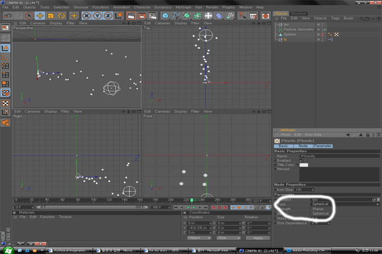Toggle the X axis lock
The height and width of the screenshot is (254, 382).
(86, 16)
